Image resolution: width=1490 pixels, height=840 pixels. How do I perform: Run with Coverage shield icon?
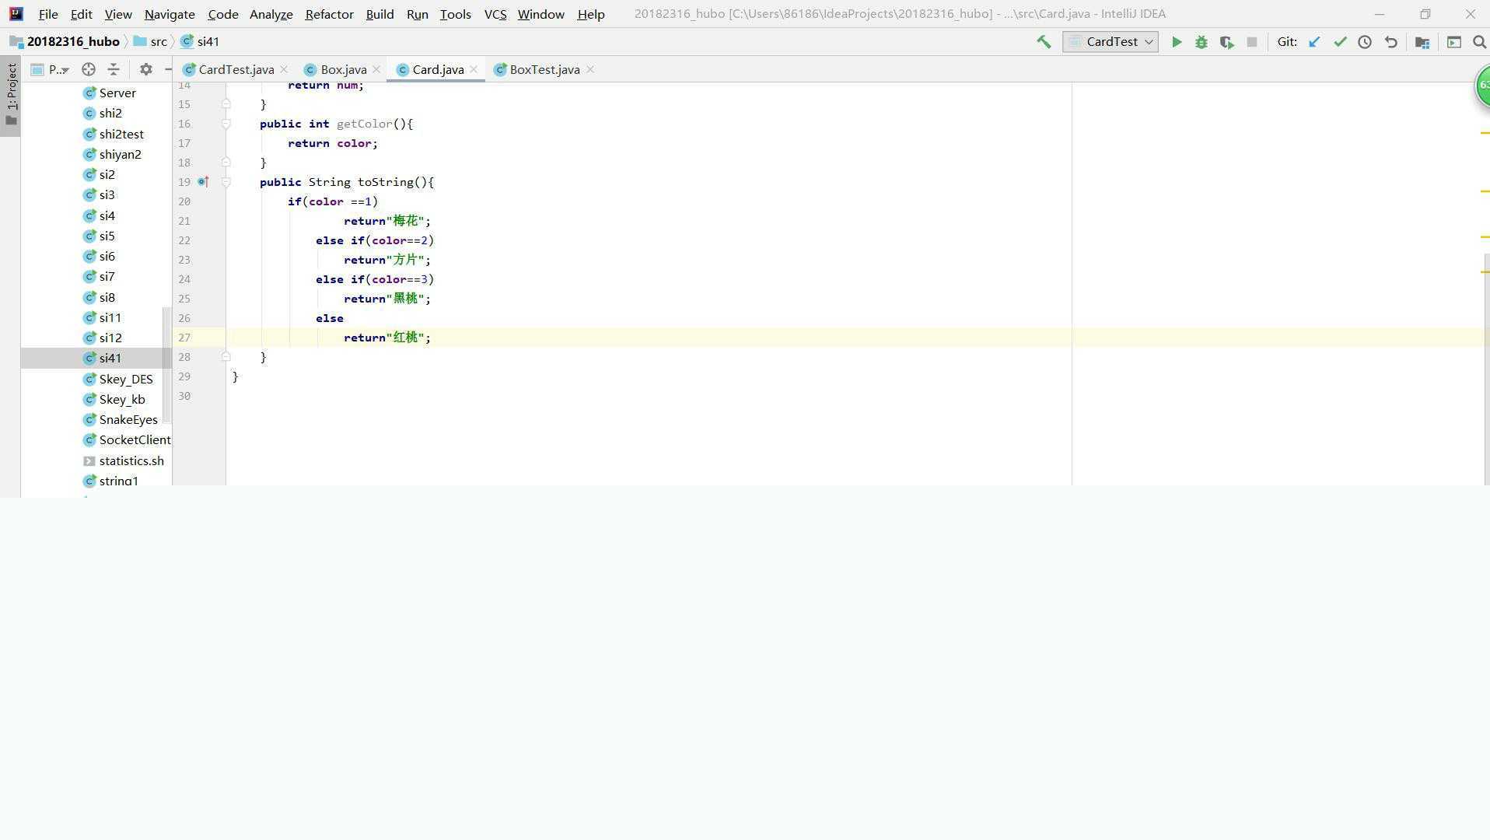tap(1227, 42)
